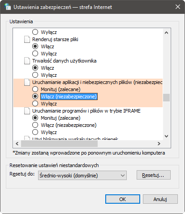Viewport: 185px width, 214px height.
Task: Choose Monituj (zalecane) for niebezpiecznych plików setting
Action: coord(35,89)
